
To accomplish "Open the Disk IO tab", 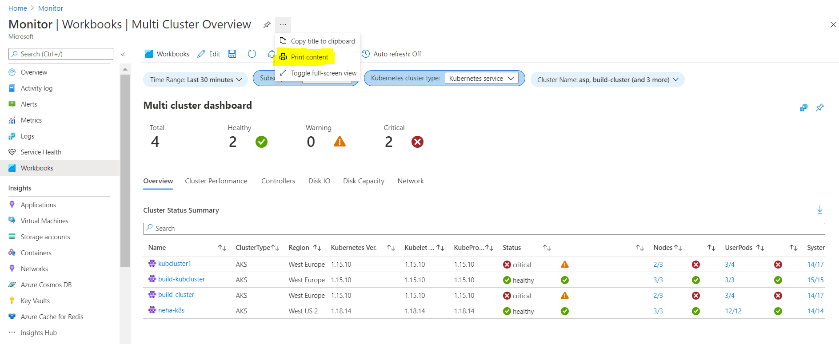I will 319,181.
